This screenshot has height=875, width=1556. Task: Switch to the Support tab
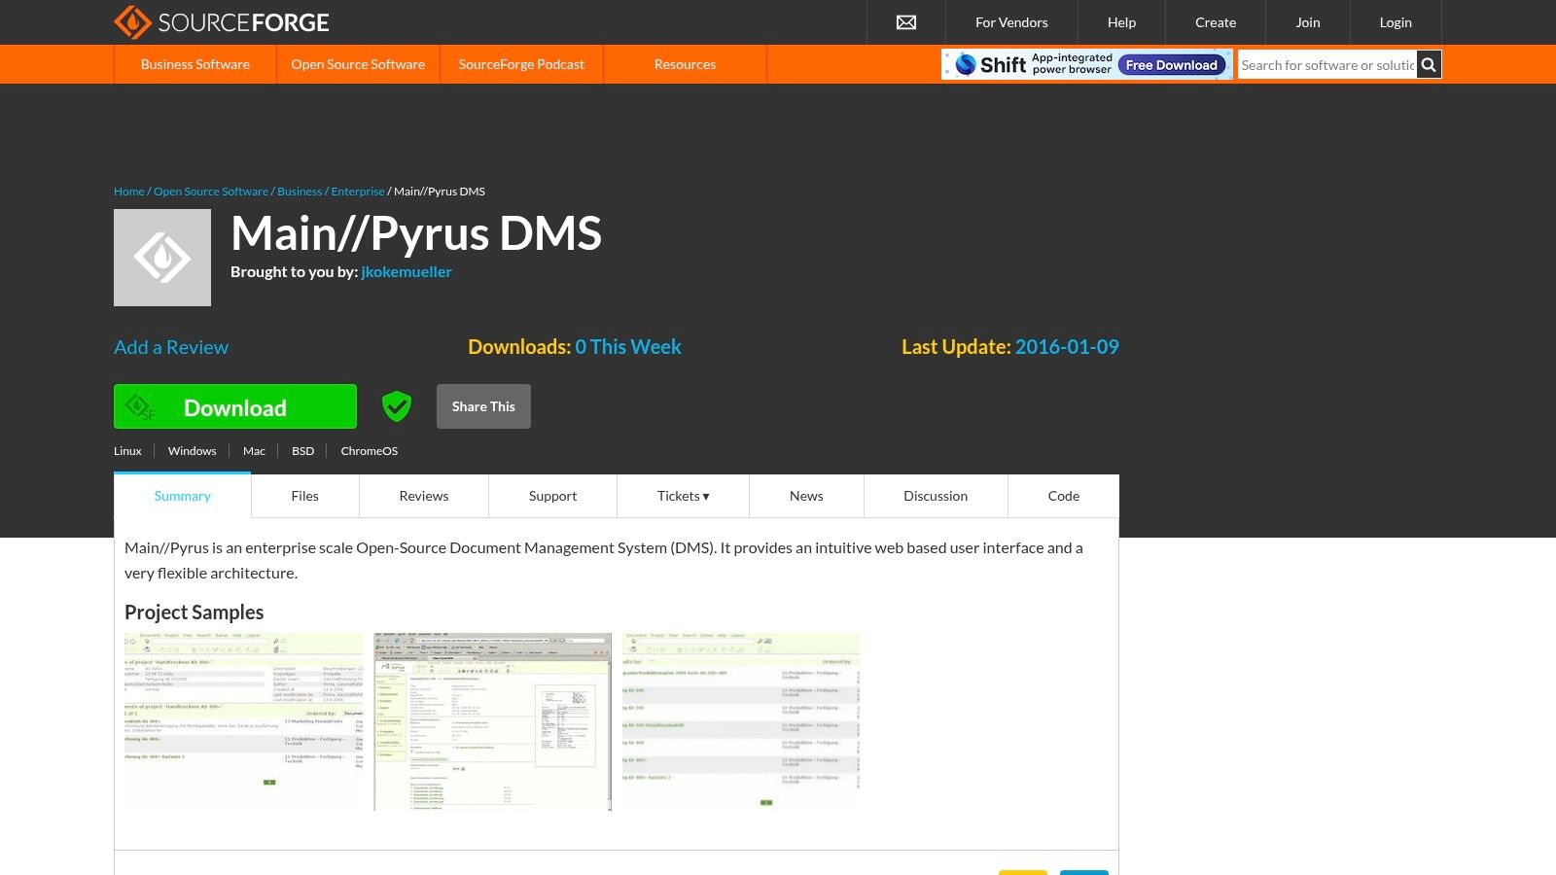coord(553,496)
